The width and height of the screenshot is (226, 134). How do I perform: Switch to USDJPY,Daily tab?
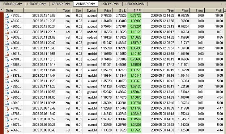(x=110, y=4)
